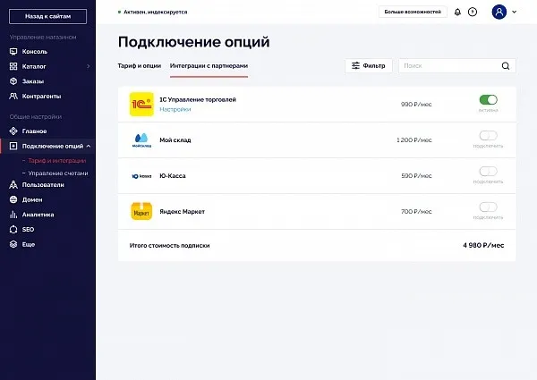Enable the Ю-Касса toggle

(489, 171)
